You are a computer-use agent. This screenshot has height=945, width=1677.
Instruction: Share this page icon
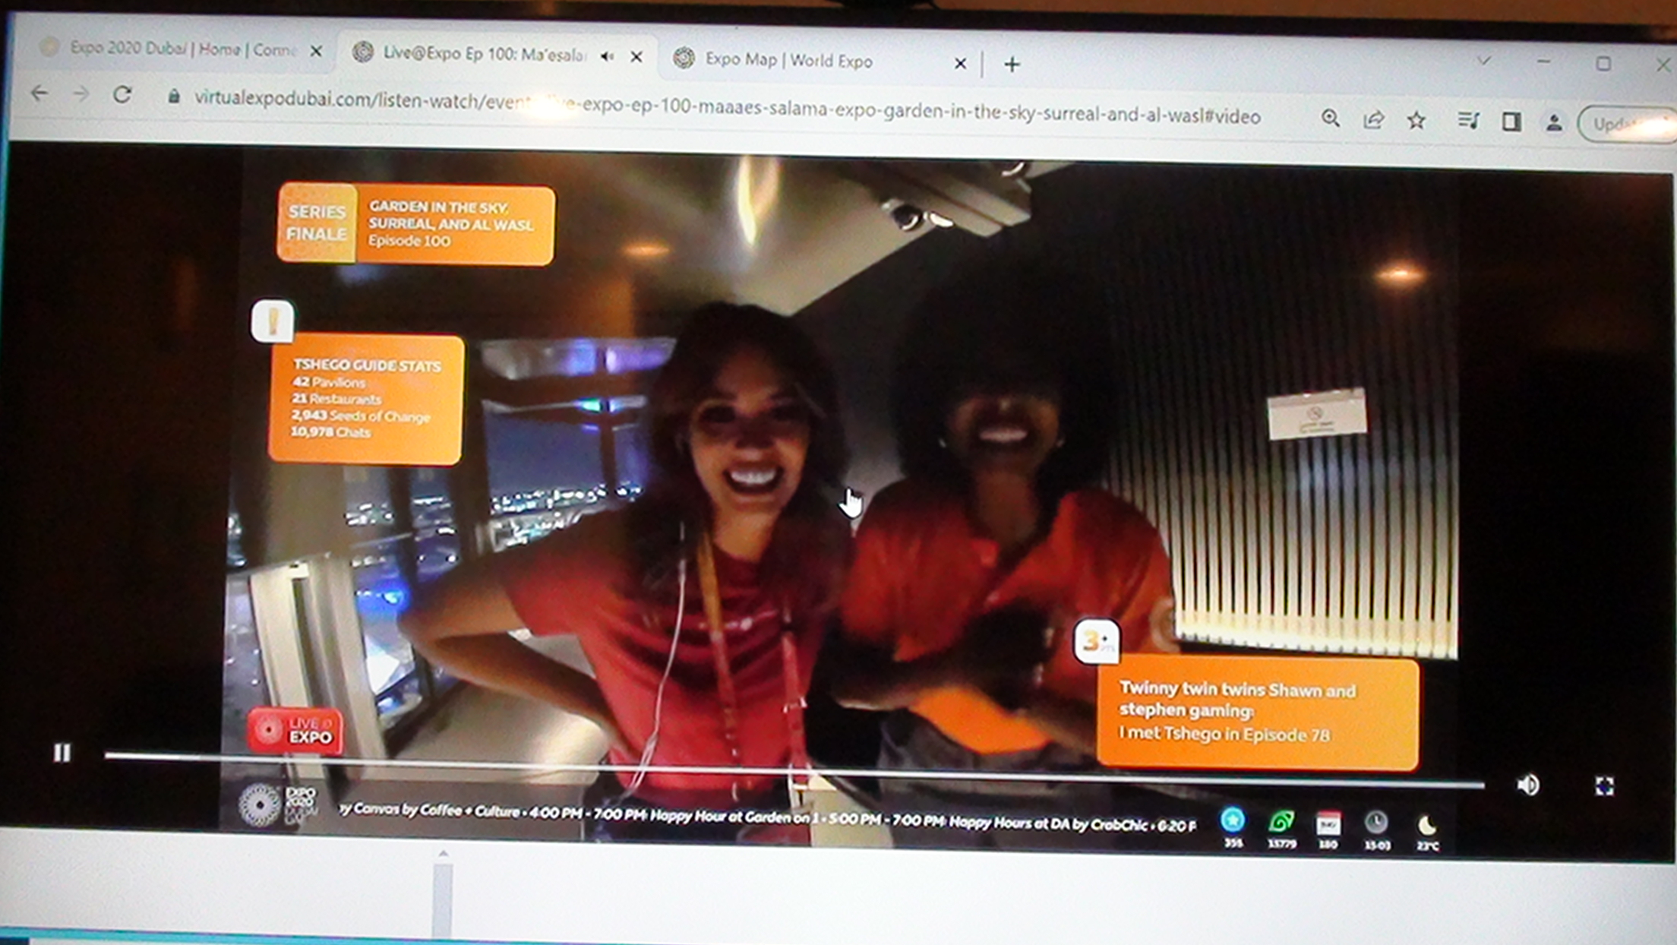click(x=1373, y=120)
